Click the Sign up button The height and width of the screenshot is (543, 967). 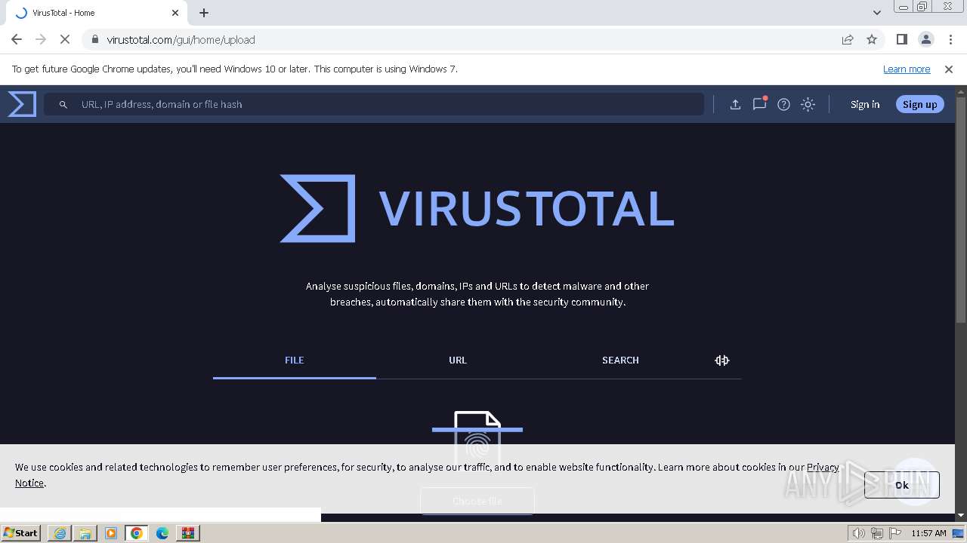click(x=919, y=105)
